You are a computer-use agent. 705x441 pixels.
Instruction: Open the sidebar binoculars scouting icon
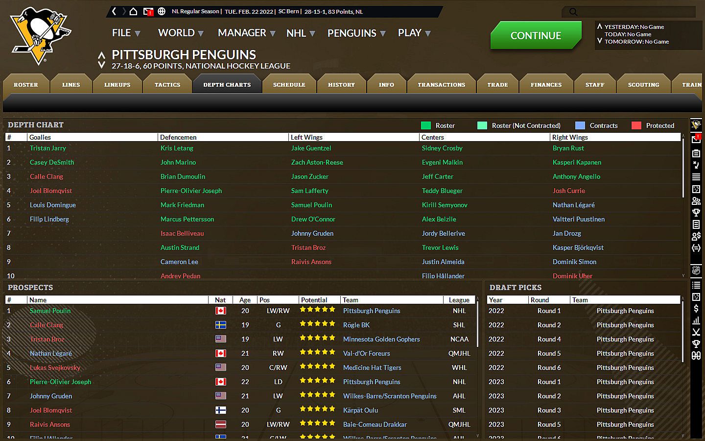696,355
